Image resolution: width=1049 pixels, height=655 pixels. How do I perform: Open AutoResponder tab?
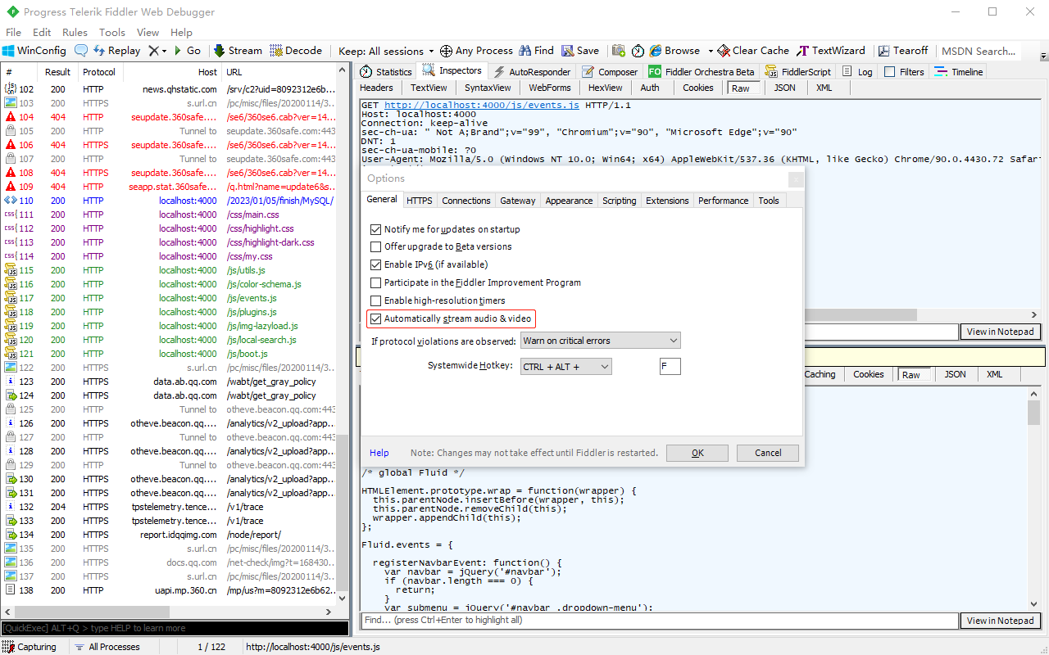click(x=531, y=72)
